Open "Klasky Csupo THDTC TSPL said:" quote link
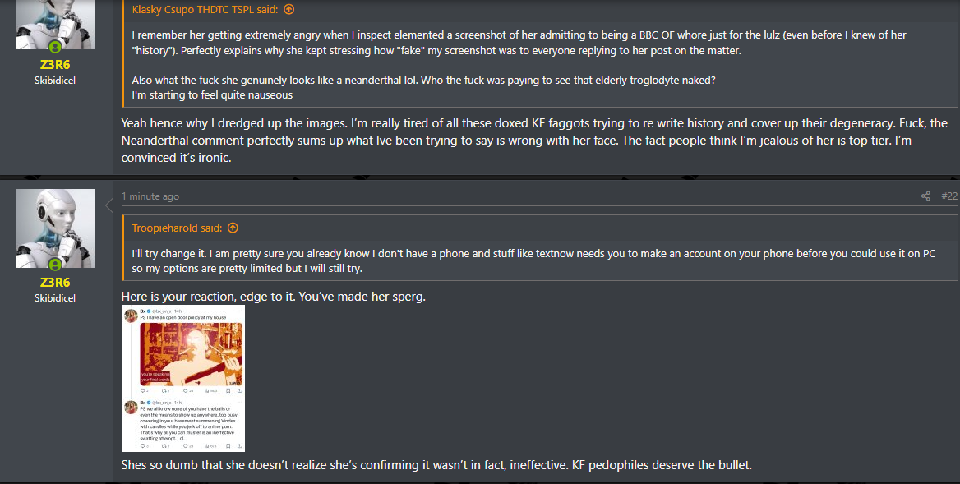This screenshot has height=484, width=960. 205,9
